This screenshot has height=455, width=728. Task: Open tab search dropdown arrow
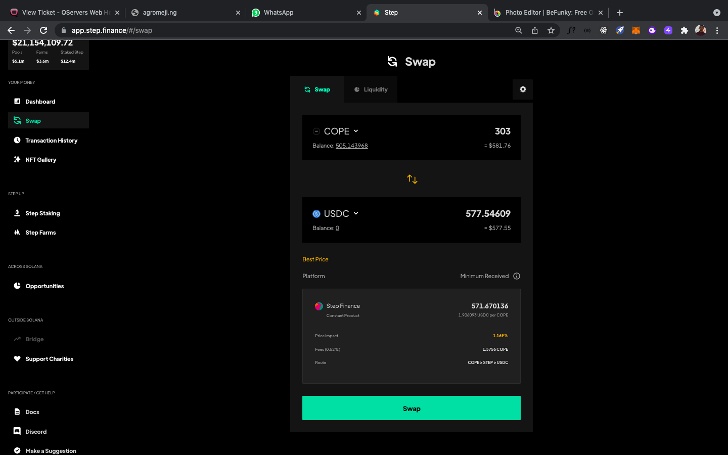pos(716,13)
